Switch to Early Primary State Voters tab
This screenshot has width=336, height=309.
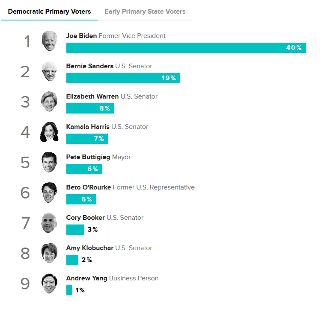145,12
